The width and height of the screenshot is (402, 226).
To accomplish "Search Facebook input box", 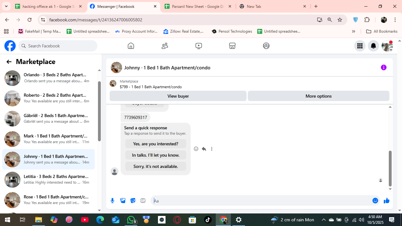I will pyautogui.click(x=58, y=46).
